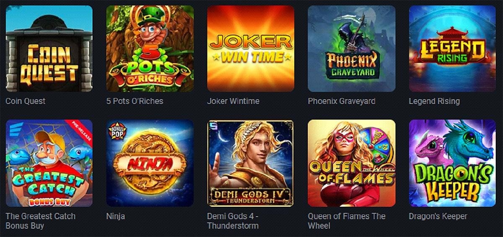This screenshot has width=503, height=237.
Task: Open the Joker Wintime text link
Action: pyautogui.click(x=233, y=101)
